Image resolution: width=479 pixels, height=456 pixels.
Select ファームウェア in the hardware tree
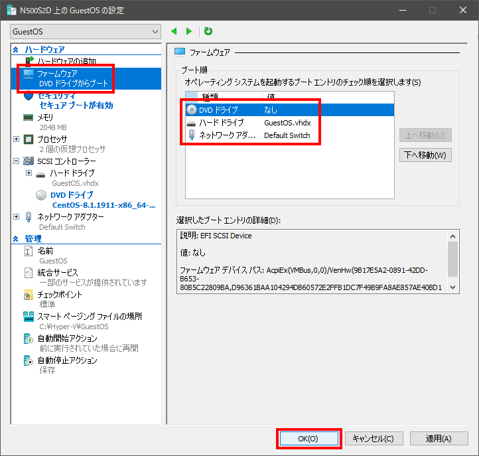[86, 78]
